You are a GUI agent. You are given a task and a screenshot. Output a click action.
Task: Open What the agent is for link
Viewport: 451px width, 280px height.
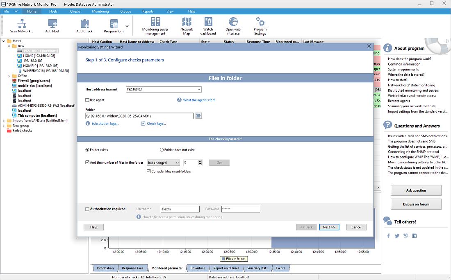click(x=199, y=100)
